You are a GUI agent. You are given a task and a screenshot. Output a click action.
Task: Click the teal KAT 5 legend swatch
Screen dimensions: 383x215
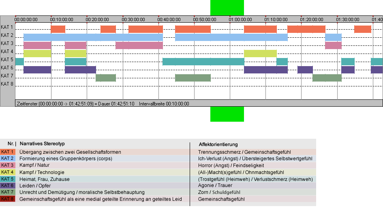(8, 179)
